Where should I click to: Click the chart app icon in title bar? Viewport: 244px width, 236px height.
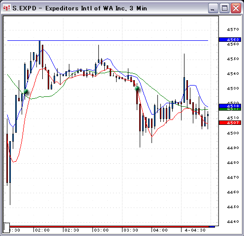coord(6,8)
